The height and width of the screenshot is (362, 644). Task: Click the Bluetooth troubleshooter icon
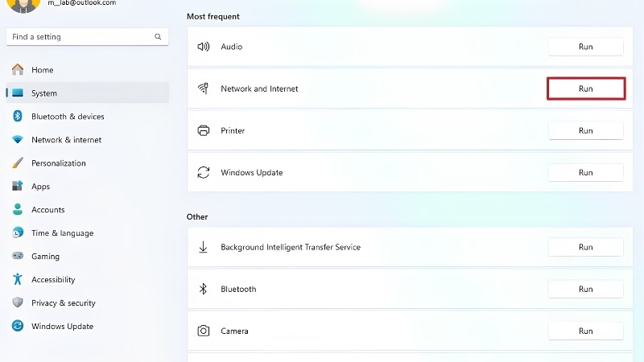[x=203, y=289]
